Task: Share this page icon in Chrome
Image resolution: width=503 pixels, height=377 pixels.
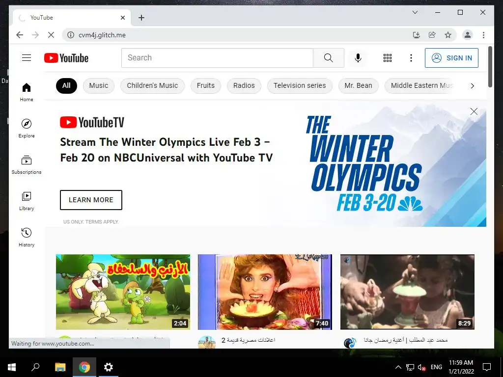Action: pos(432,35)
